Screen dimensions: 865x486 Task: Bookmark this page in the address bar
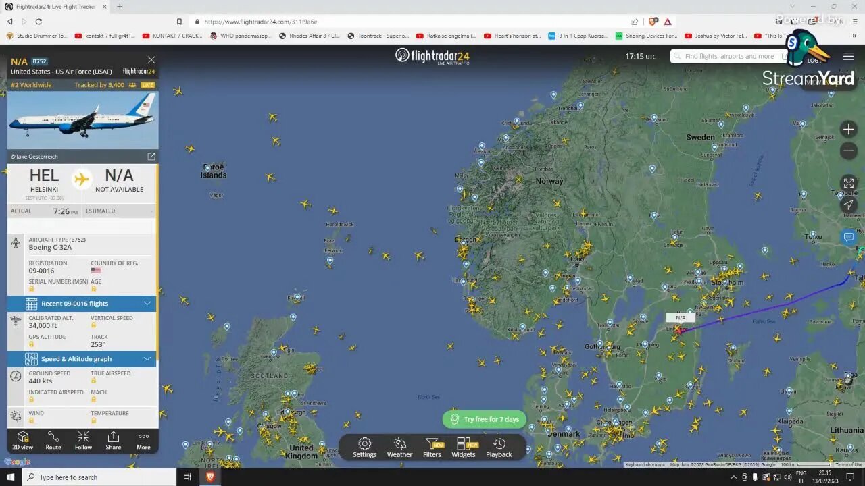[179, 22]
